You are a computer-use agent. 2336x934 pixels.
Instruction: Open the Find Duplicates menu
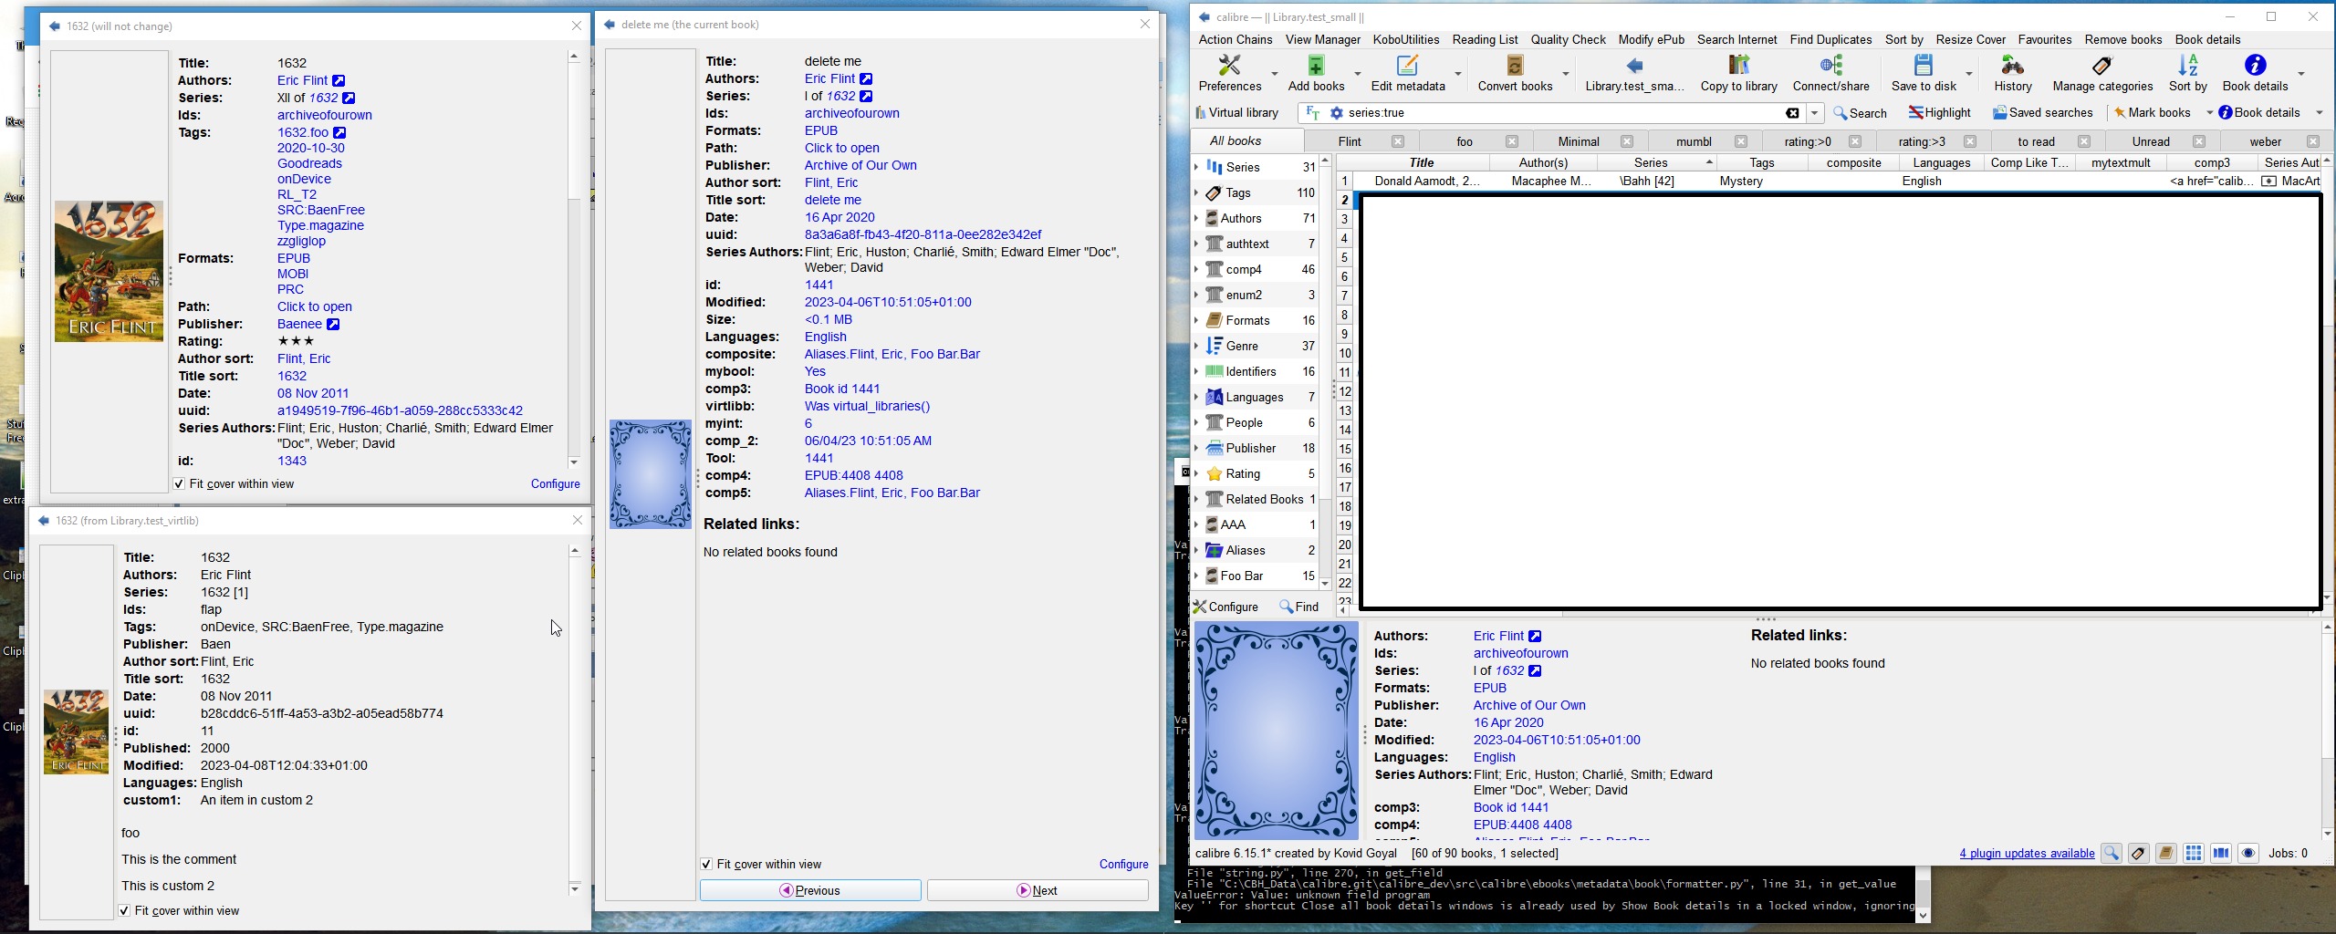[x=1830, y=40]
